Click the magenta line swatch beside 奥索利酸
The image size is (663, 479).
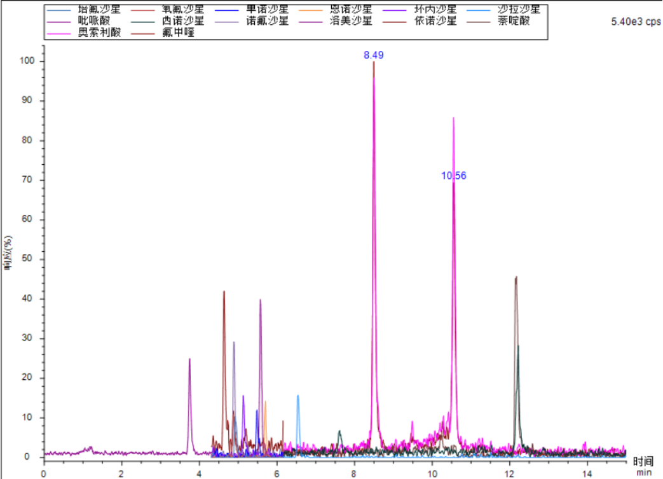(60, 33)
